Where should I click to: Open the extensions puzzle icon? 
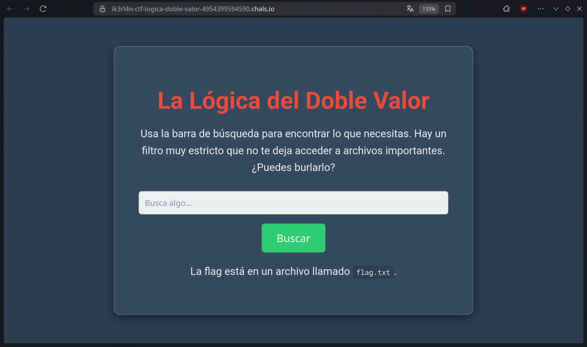pos(506,9)
